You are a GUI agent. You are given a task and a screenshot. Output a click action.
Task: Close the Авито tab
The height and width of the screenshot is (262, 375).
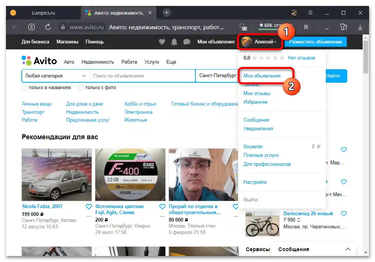point(150,13)
